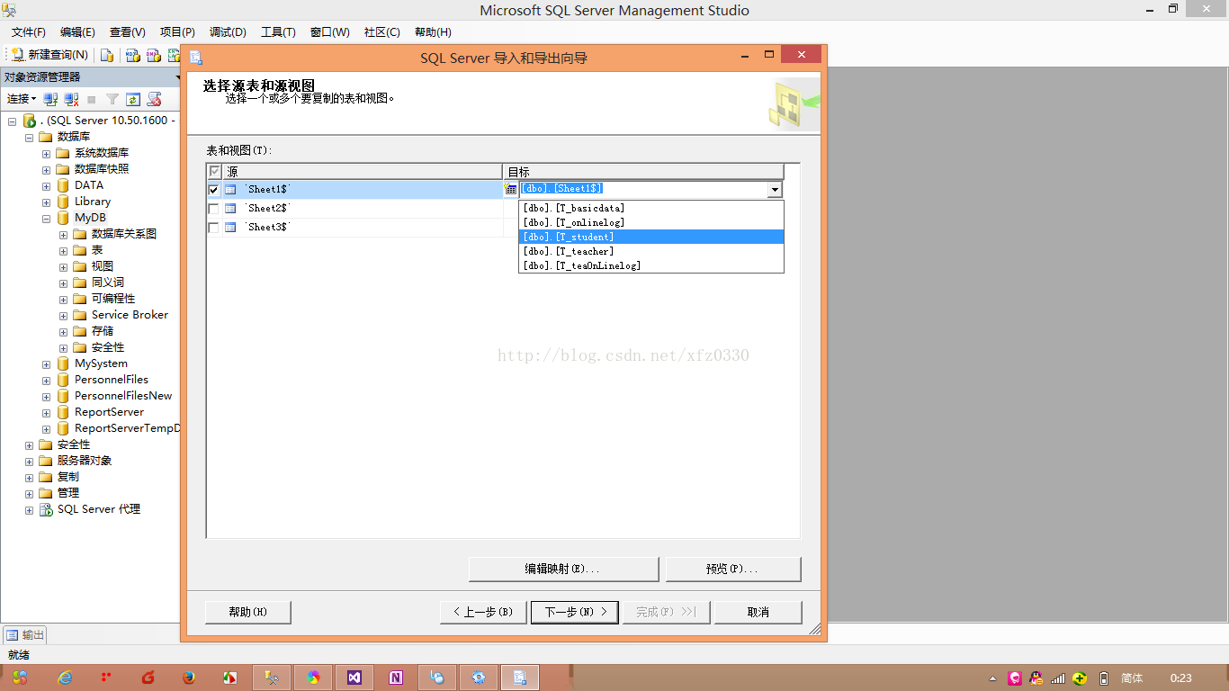Click the 帮助(H) button in the wizard
The height and width of the screenshot is (691, 1229).
click(248, 612)
